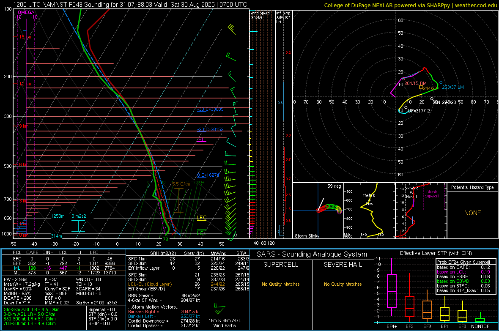Click the Bunkers Left storm motion row
The image size is (499, 331).
(x=164, y=316)
